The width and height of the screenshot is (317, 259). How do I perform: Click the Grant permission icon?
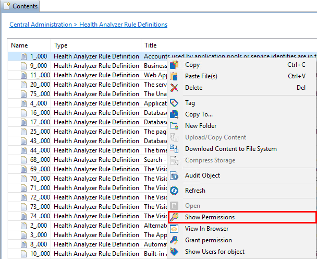(175, 240)
